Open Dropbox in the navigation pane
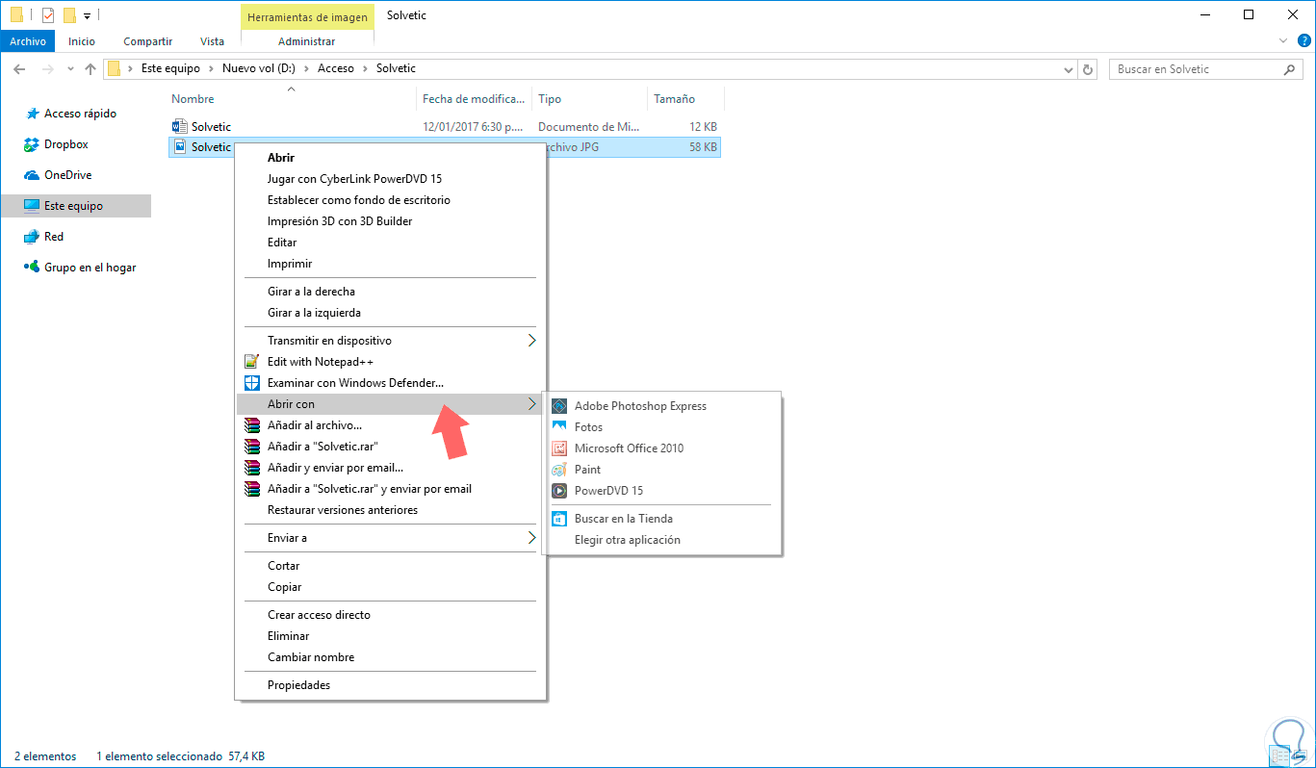Screen dimensions: 1316x768 click(x=65, y=144)
